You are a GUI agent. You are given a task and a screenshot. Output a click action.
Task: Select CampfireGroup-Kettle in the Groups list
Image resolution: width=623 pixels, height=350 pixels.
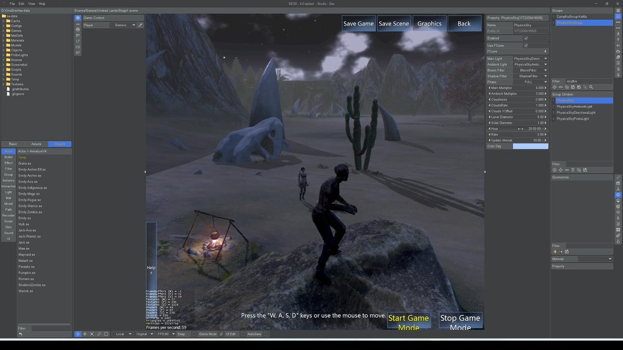(x=584, y=17)
